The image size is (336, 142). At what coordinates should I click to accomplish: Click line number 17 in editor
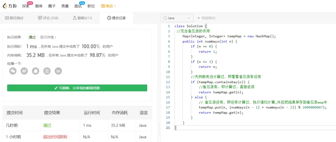tap(168, 107)
